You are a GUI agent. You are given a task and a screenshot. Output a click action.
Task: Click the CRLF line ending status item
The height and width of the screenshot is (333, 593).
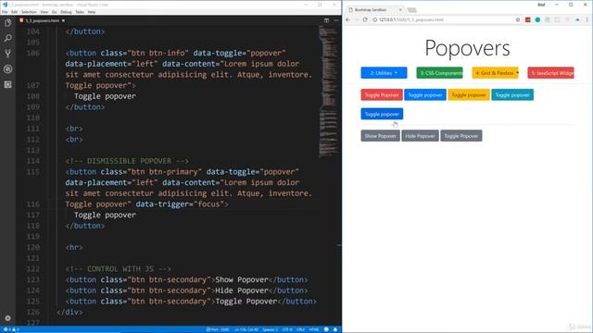click(x=300, y=329)
